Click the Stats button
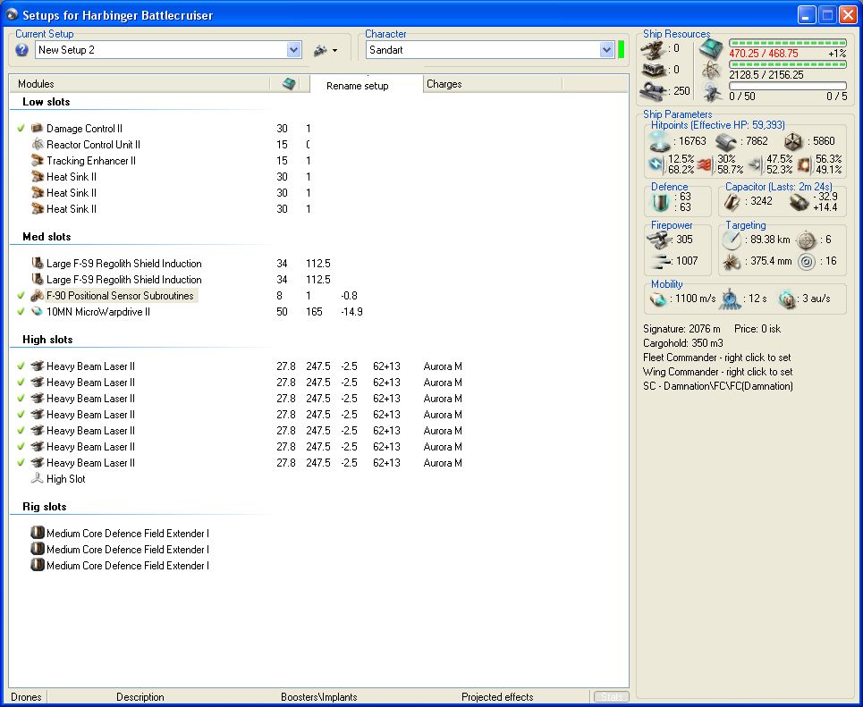This screenshot has width=863, height=707. click(611, 697)
